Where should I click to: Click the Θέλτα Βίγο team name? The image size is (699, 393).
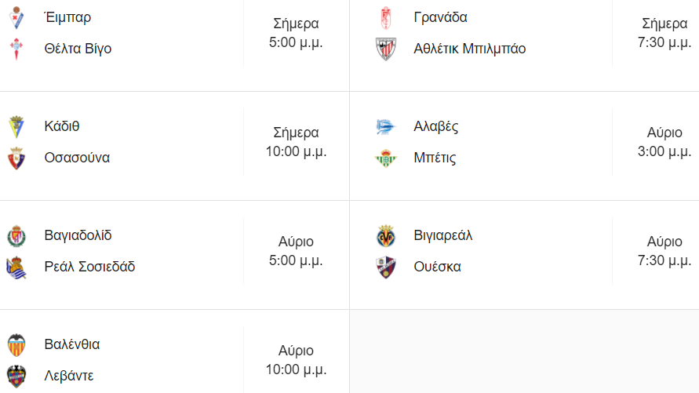(x=78, y=49)
